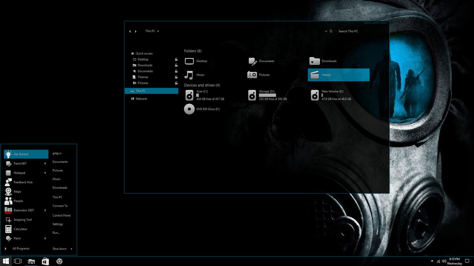Unpin Downloads from Quick access

coord(176,65)
